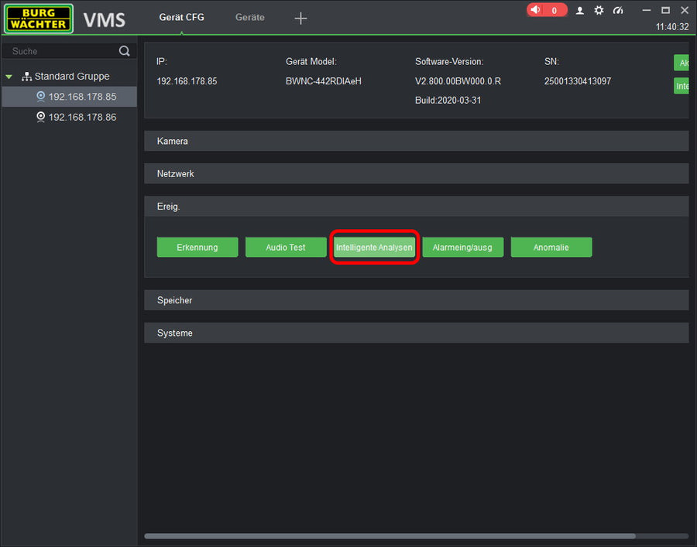This screenshot has height=547, width=697.
Task: Click the speedometer performance icon
Action: pyautogui.click(x=618, y=11)
